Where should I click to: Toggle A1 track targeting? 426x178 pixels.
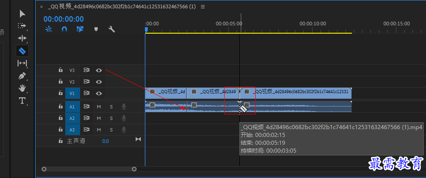click(x=73, y=107)
